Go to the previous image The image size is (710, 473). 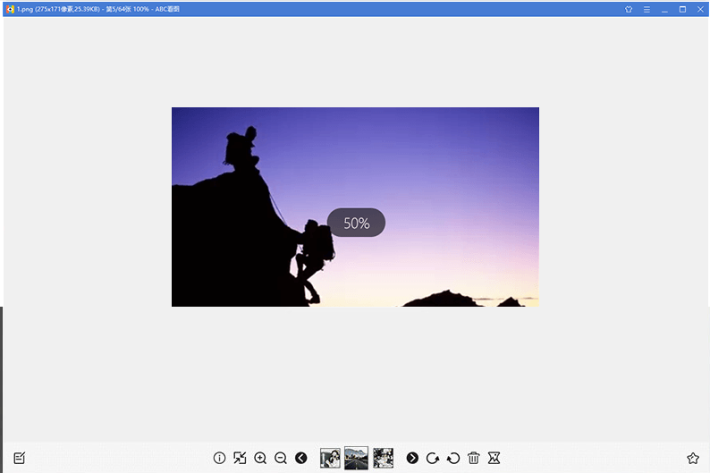point(301,458)
